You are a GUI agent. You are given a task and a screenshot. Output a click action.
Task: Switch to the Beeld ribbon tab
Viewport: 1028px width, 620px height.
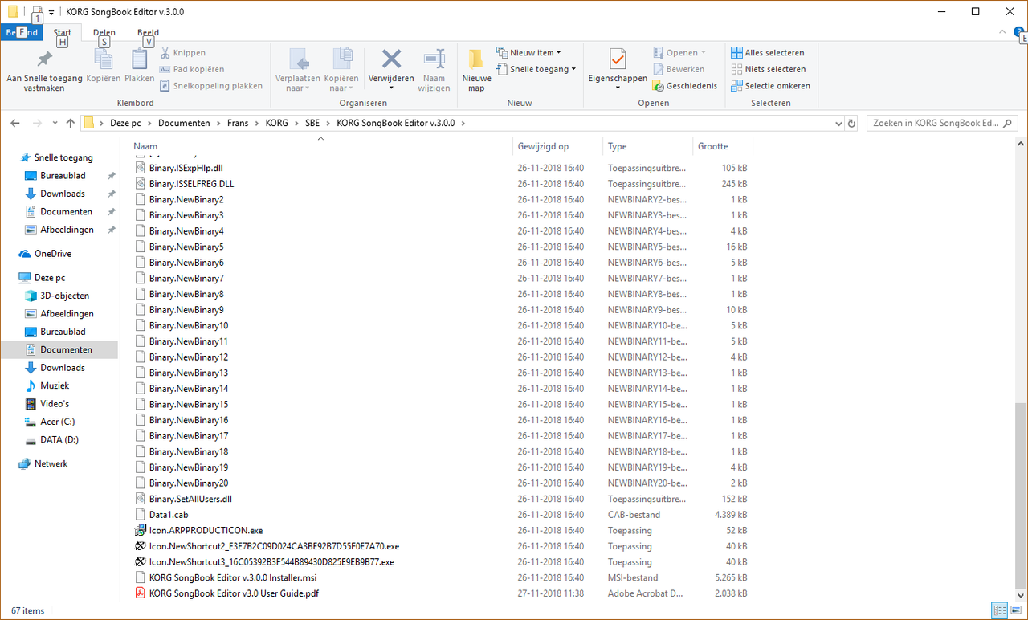(148, 33)
